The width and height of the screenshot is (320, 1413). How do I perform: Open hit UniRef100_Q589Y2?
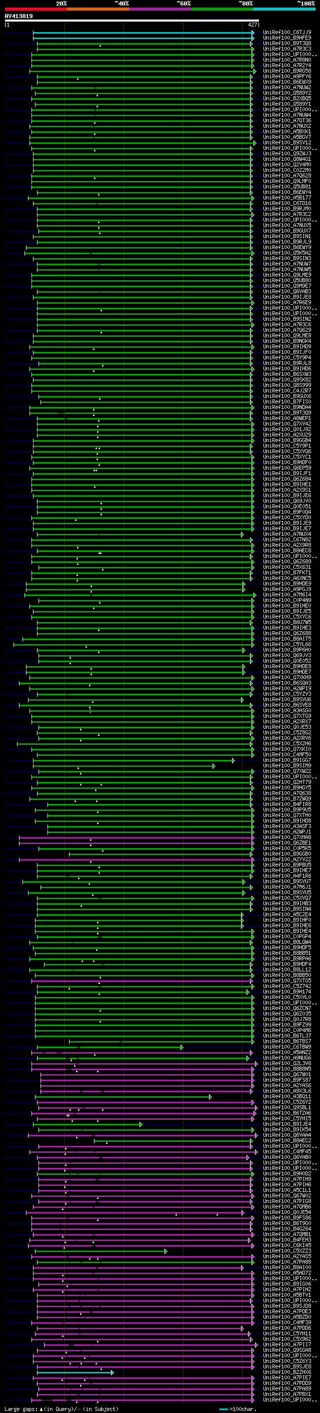click(x=286, y=93)
